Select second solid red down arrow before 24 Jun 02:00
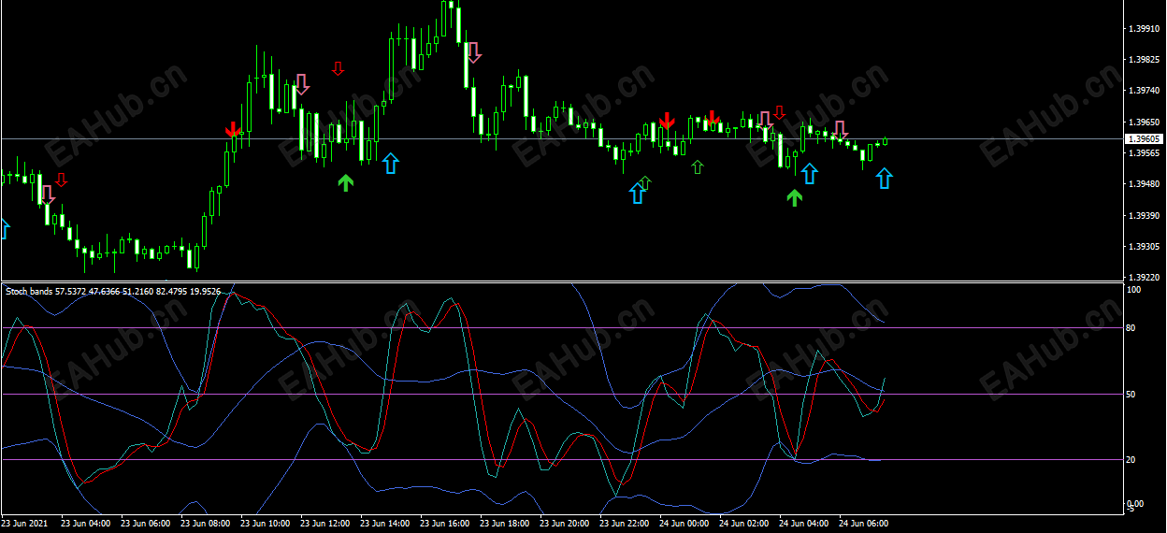This screenshot has height=533, width=1167. (x=713, y=118)
